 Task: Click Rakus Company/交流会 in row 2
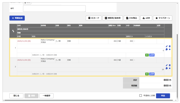pos(48,60)
